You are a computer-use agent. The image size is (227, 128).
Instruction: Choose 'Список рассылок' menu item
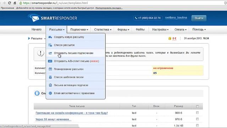76,45
